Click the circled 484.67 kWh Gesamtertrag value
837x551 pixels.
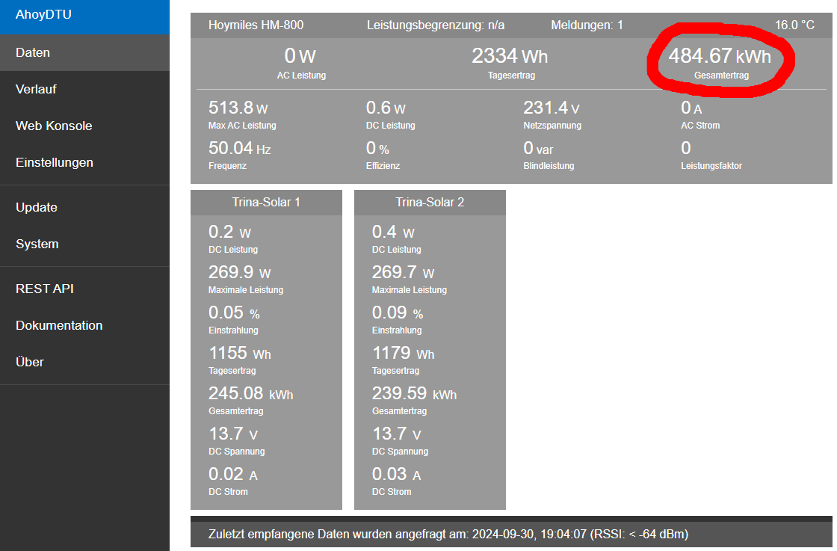[x=719, y=57]
